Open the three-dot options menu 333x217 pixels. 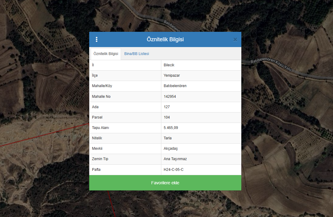click(x=97, y=39)
